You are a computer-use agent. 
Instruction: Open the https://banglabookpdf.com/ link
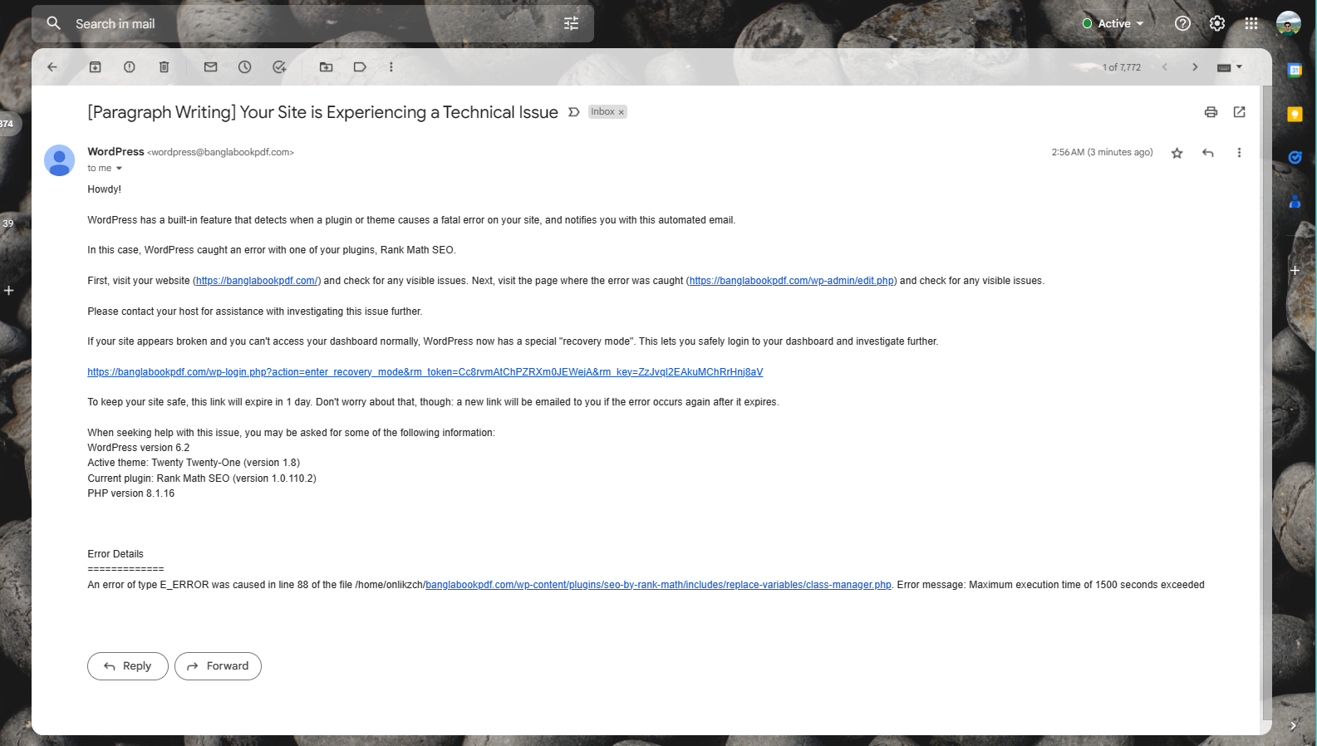tap(257, 281)
